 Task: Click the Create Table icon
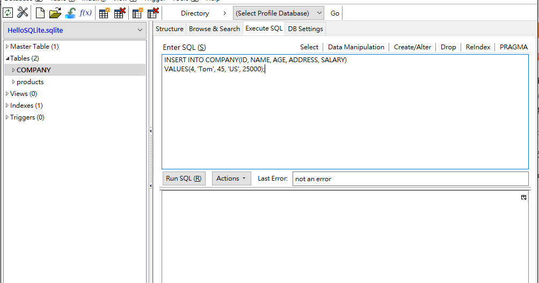click(104, 13)
